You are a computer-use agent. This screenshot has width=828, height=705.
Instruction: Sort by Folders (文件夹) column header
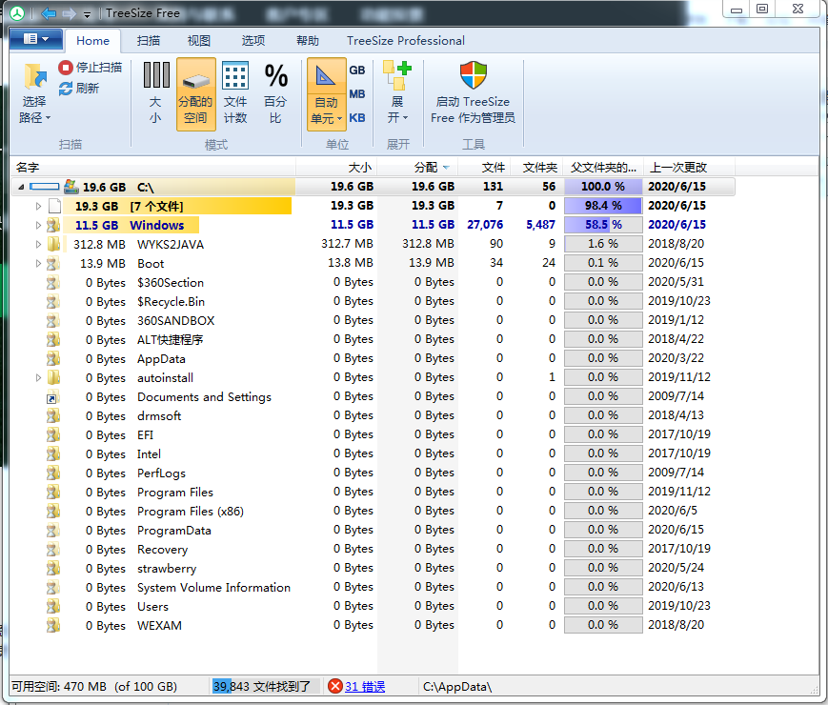(536, 168)
